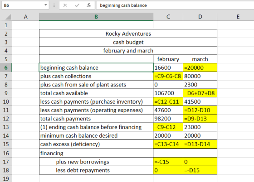Click the Enter checkmark formula bar icon
The height and width of the screenshot is (182, 254).
click(x=77, y=5)
